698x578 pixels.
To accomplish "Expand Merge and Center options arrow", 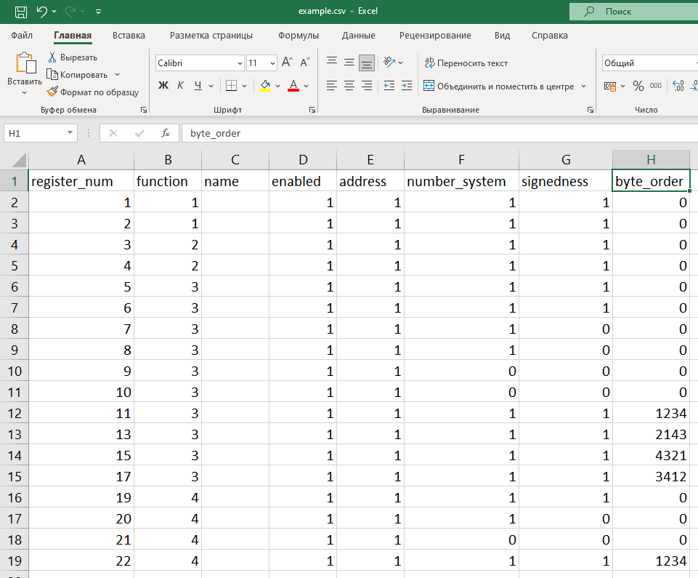I will 583,86.
